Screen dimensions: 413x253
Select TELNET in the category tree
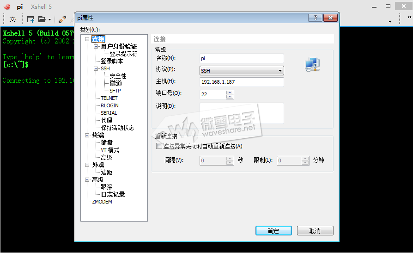109,98
